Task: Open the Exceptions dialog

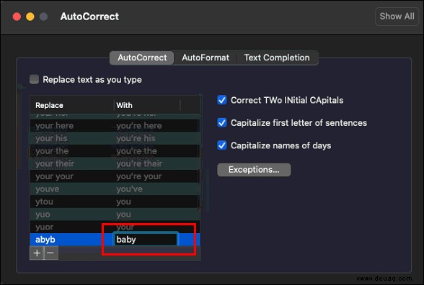Action: (254, 170)
